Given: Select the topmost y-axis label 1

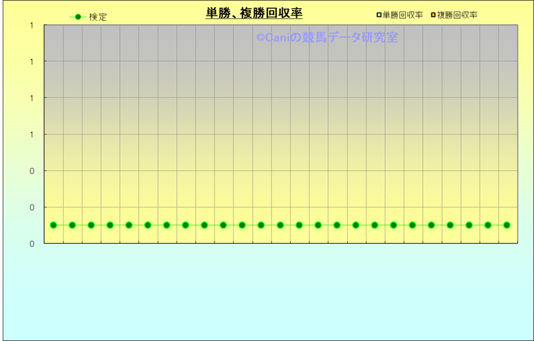Looking at the screenshot, I should pyautogui.click(x=31, y=25).
